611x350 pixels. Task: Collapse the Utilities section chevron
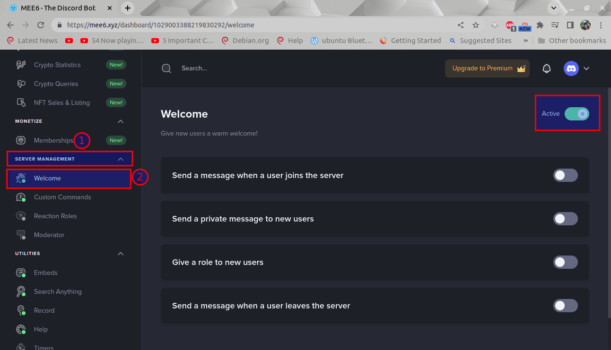121,254
